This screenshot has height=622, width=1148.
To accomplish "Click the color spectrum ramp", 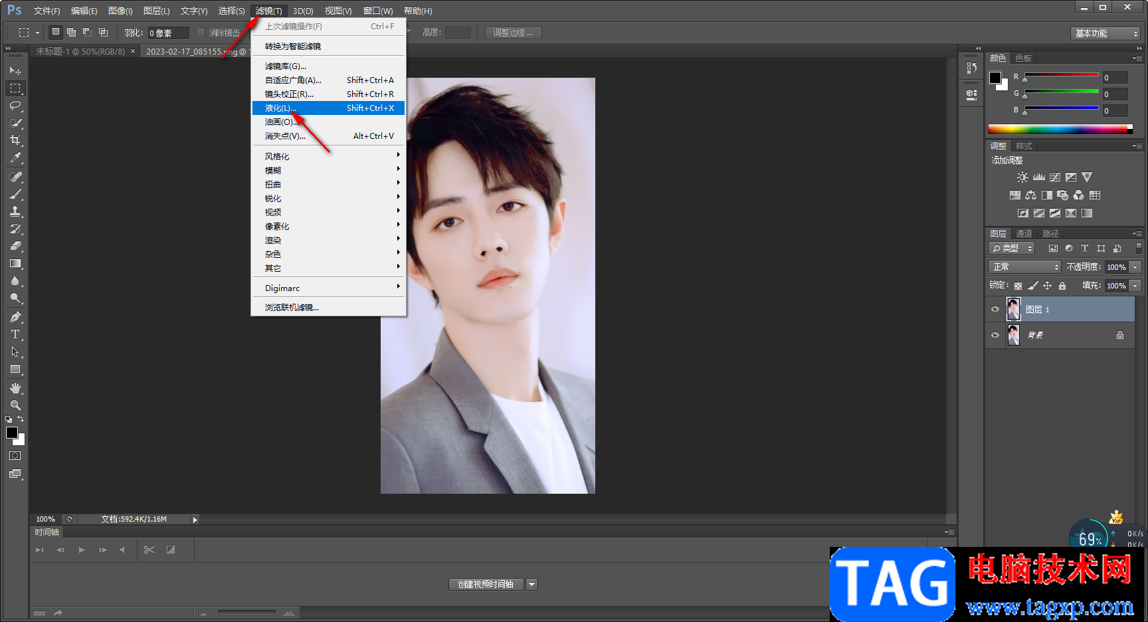I will [x=1060, y=129].
